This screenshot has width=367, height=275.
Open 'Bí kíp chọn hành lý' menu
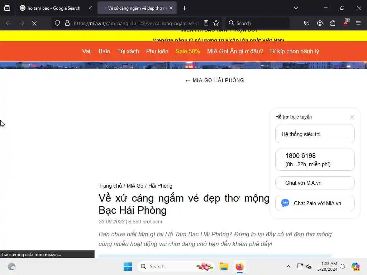pyautogui.click(x=295, y=52)
